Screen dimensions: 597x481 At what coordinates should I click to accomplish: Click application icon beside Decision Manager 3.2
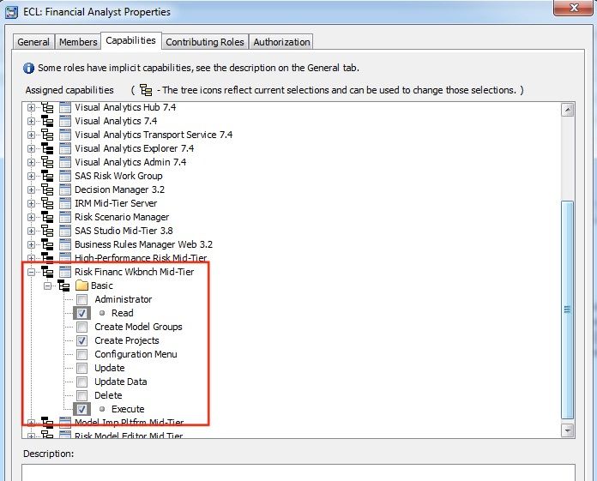[x=65, y=189]
